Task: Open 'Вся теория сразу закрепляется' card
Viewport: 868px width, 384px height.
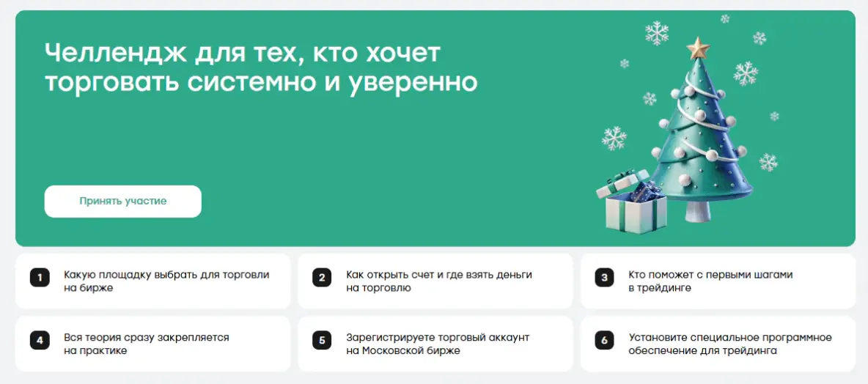Action: [x=152, y=344]
